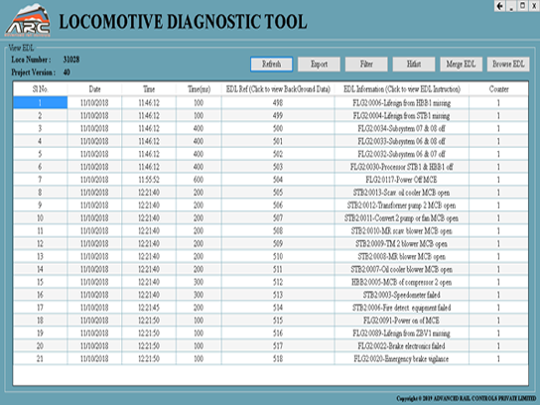Click EDL Ref 504
This screenshot has height=405, width=540.
click(x=278, y=180)
